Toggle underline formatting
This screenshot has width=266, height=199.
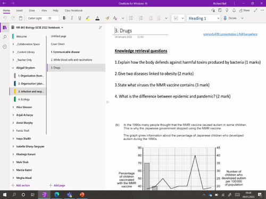coord(80,18)
